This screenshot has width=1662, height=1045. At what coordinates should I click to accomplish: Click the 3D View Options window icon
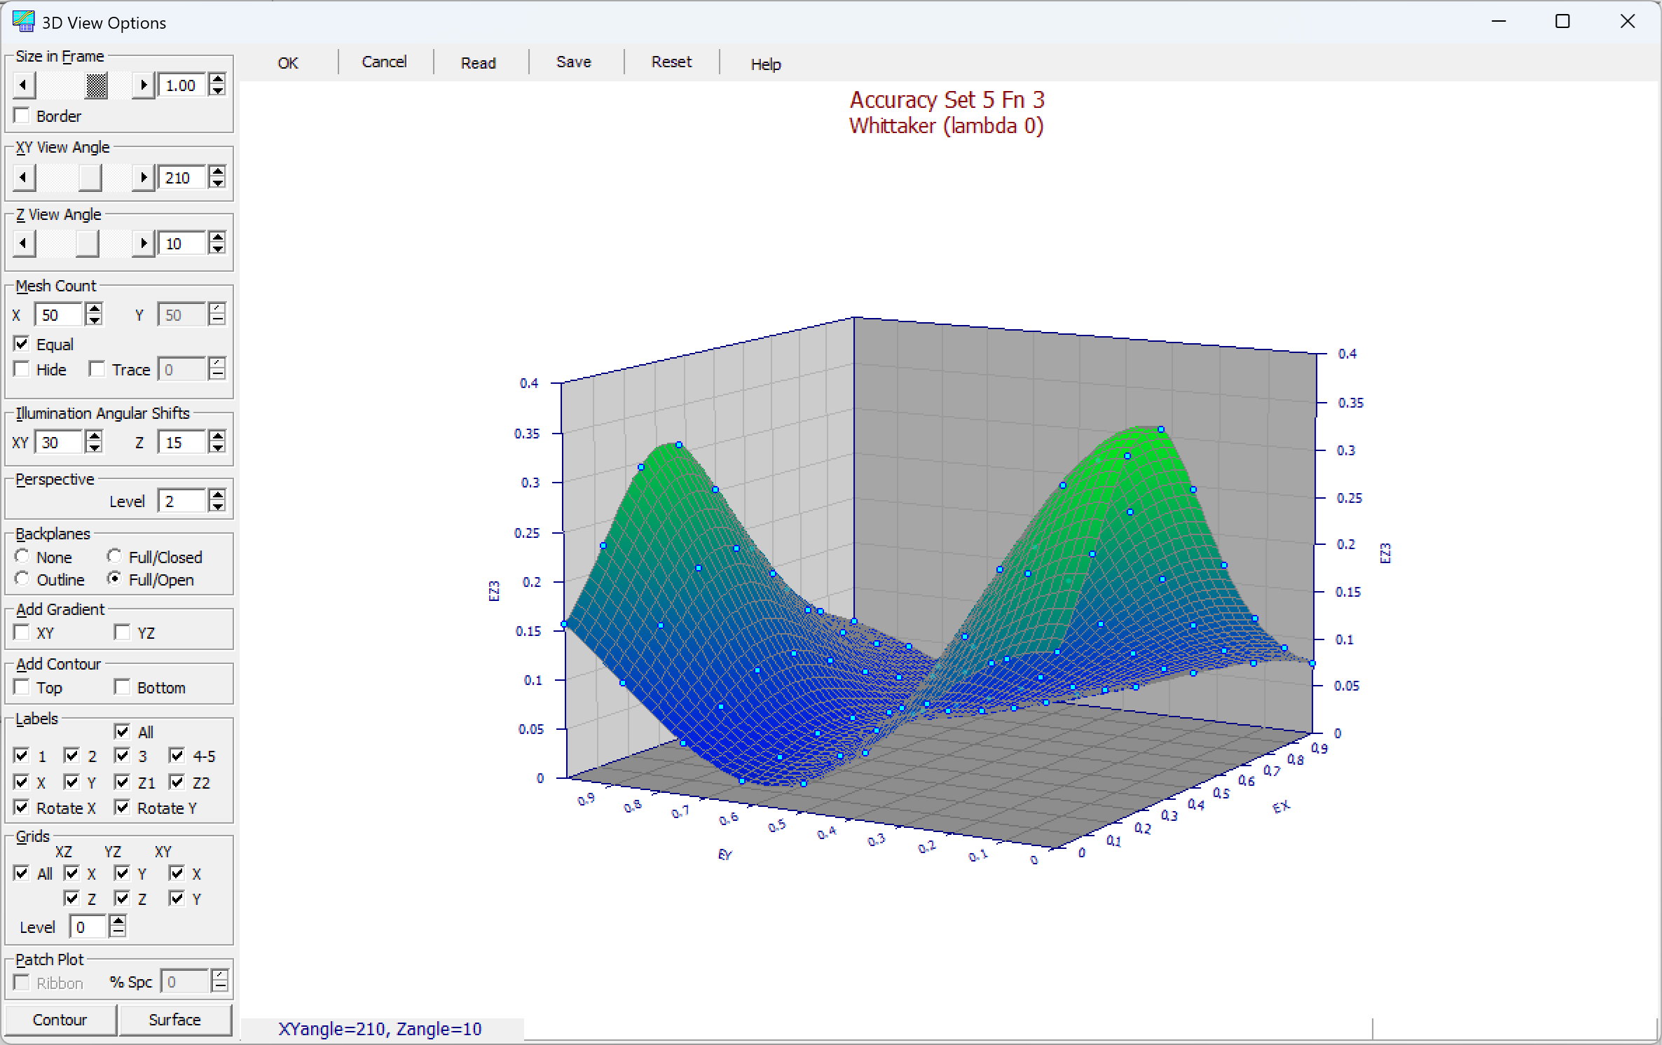[x=23, y=22]
